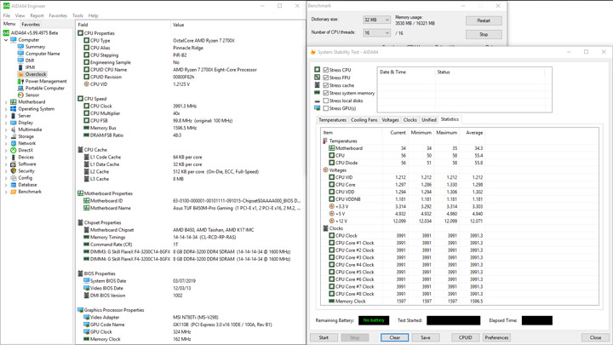Click the Operating System Windows icon
Viewport: 613px width, 345px height.
tap(14, 109)
